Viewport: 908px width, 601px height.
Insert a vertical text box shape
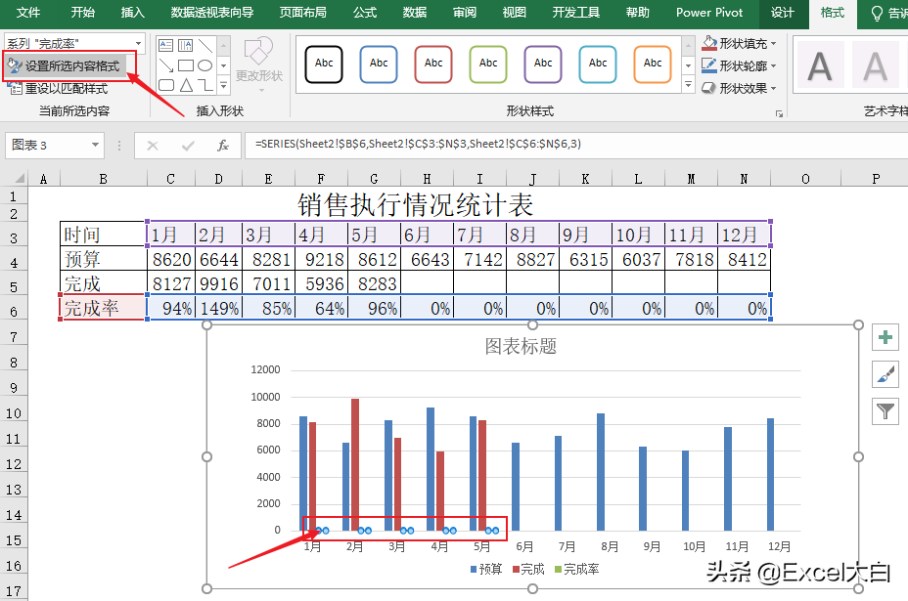(x=185, y=45)
